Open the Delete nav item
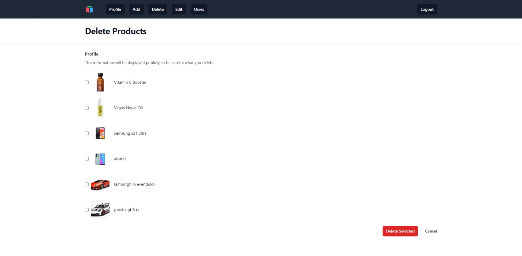Viewport: 522px width, 256px height. pos(158,9)
